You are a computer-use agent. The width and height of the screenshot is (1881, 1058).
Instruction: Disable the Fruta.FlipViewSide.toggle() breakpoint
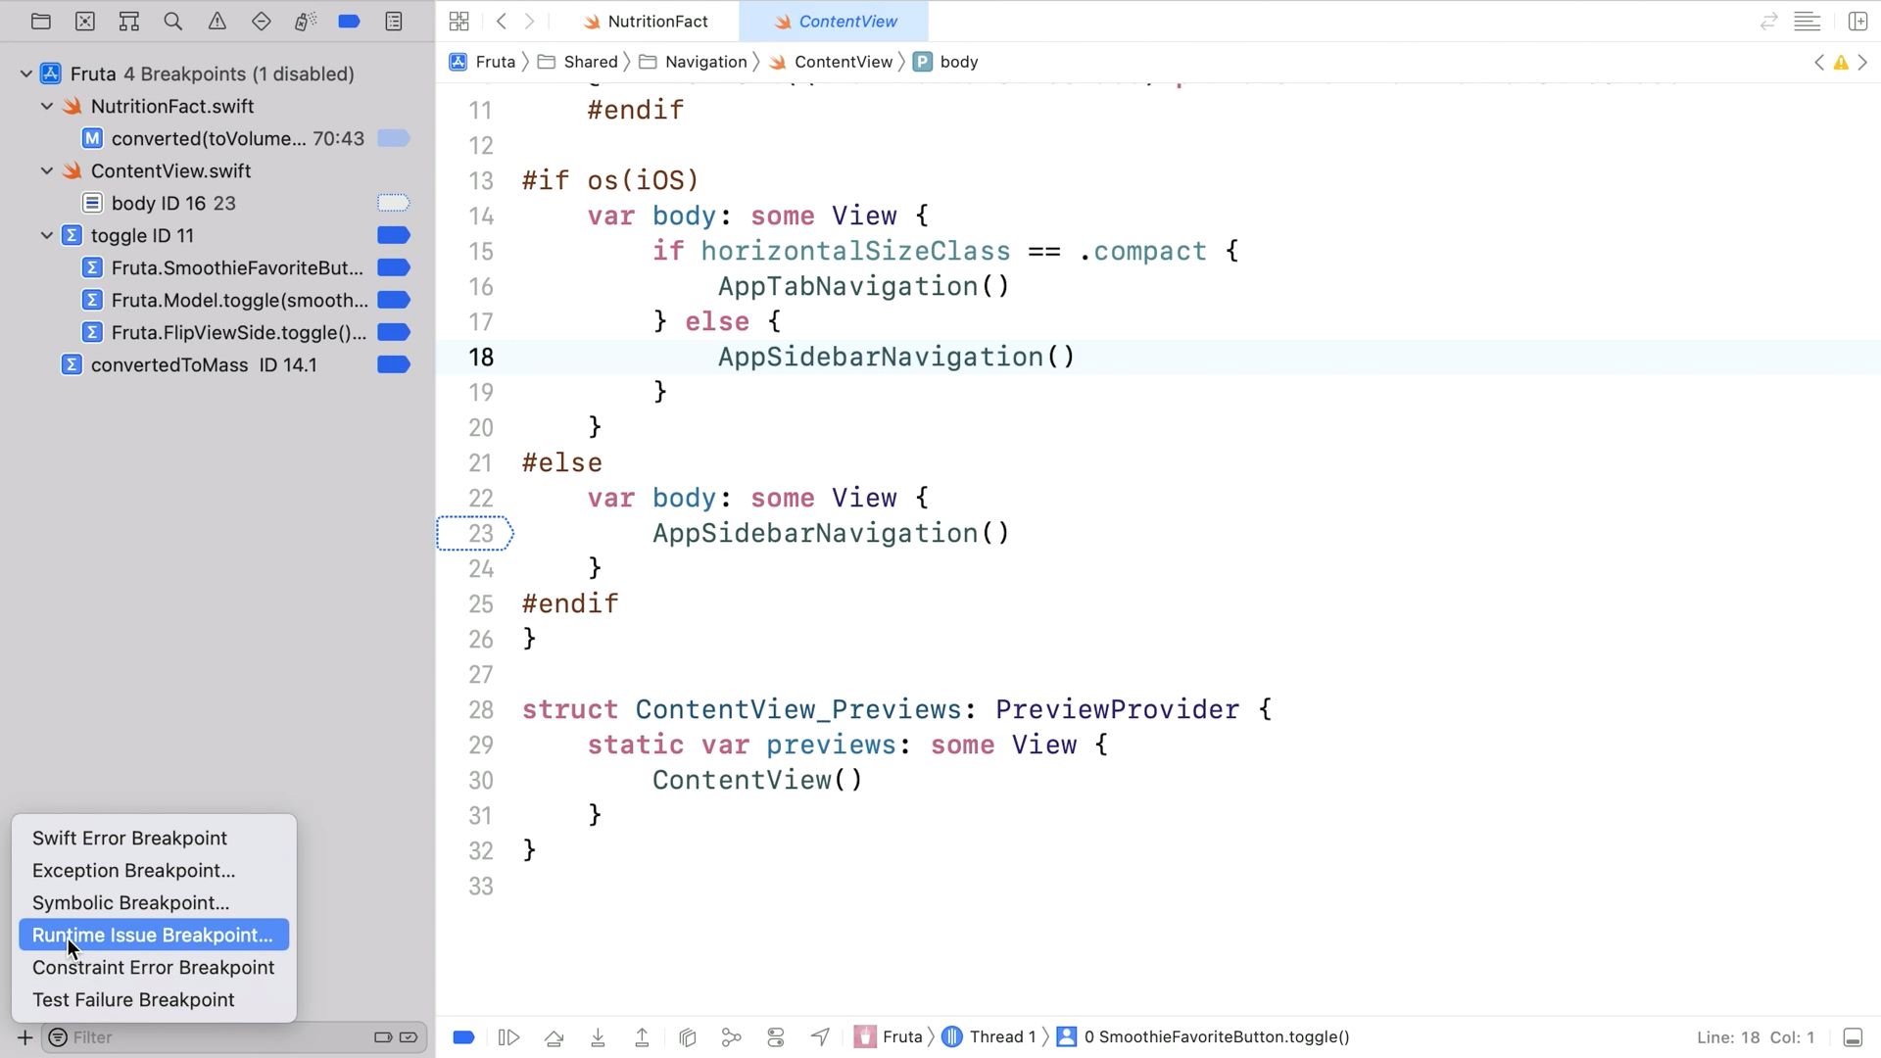click(394, 332)
